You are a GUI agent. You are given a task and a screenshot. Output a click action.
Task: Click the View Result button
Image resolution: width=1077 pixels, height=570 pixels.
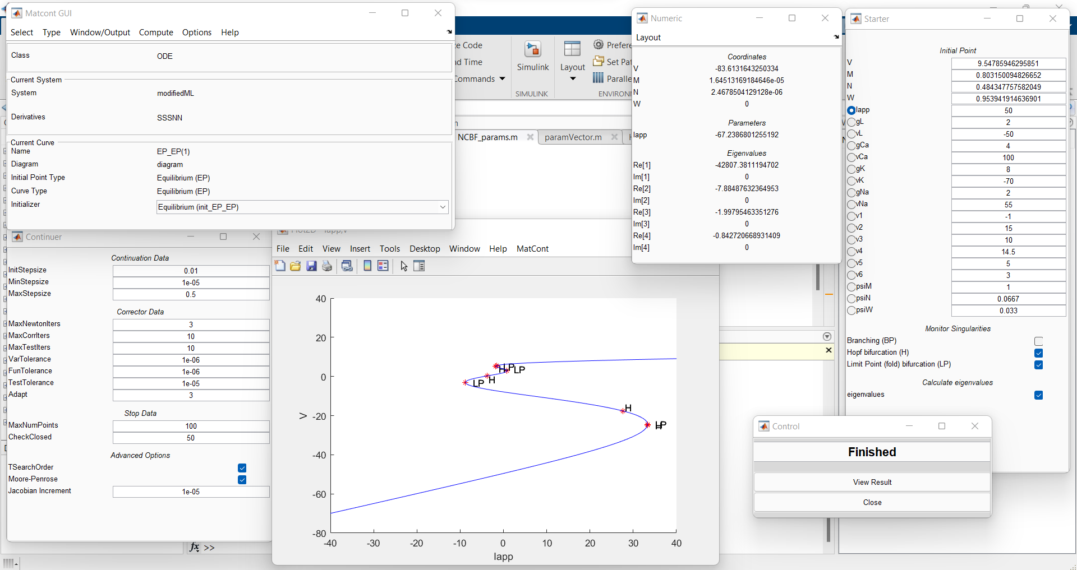pyautogui.click(x=872, y=483)
